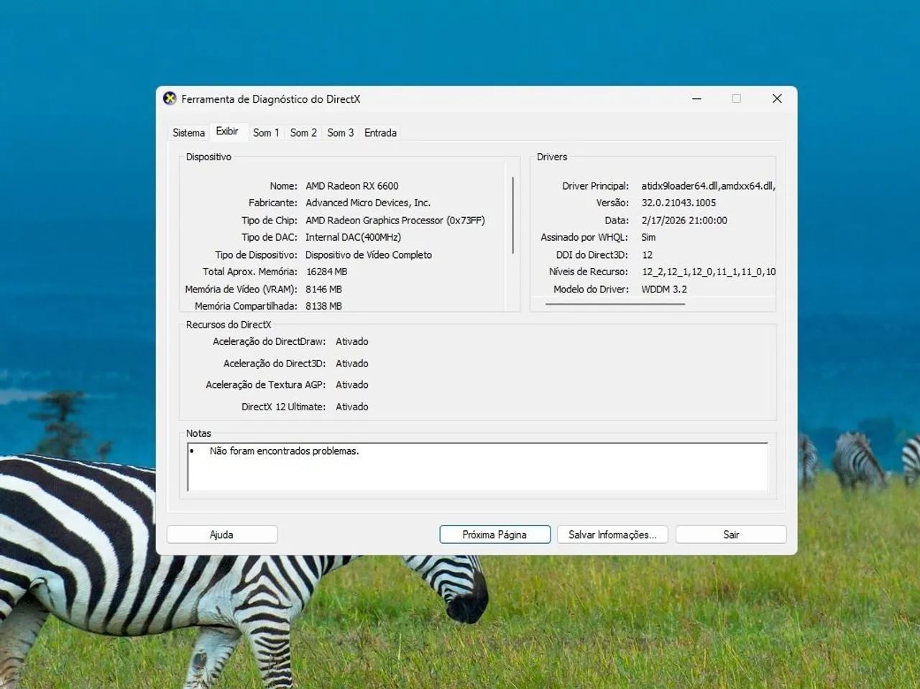
Task: Click the DirectX diagnostic tool title icon
Action: (x=170, y=98)
